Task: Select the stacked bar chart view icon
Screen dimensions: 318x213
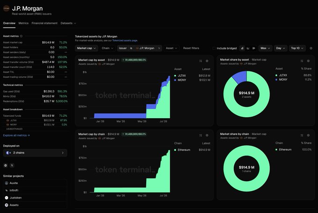Action: coord(242,48)
